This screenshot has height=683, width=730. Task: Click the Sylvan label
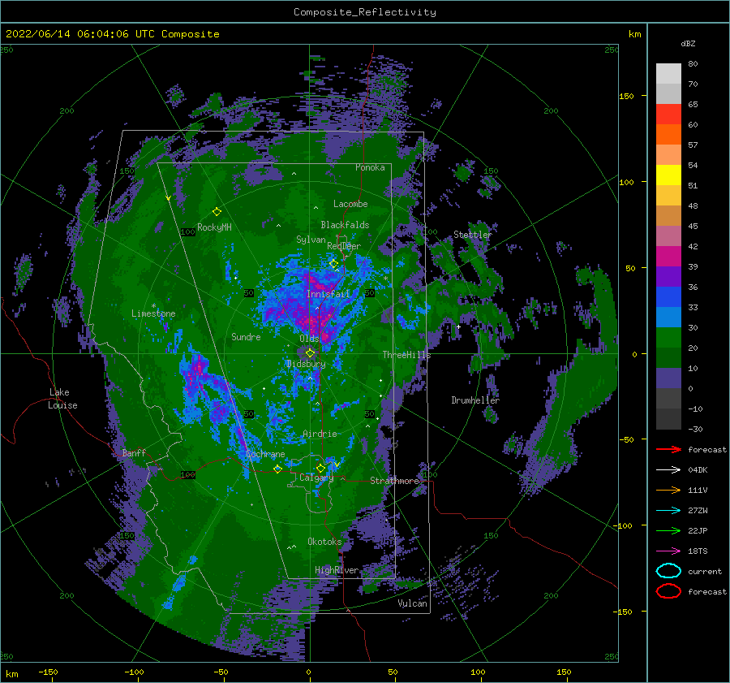click(311, 240)
